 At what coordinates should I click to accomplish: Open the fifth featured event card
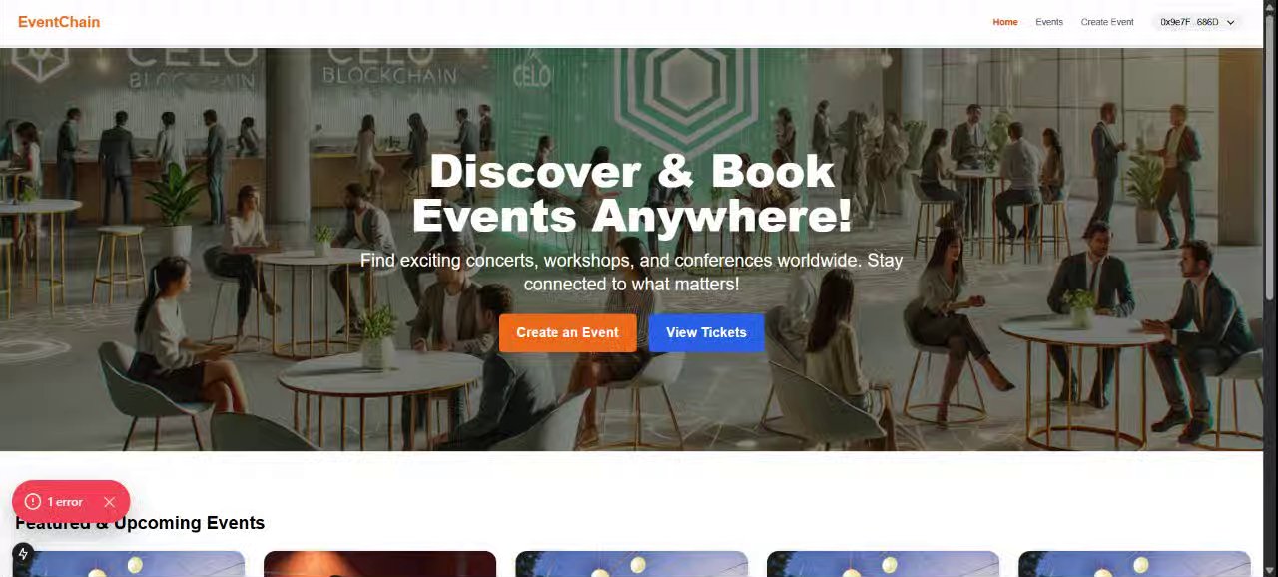pos(1134,564)
